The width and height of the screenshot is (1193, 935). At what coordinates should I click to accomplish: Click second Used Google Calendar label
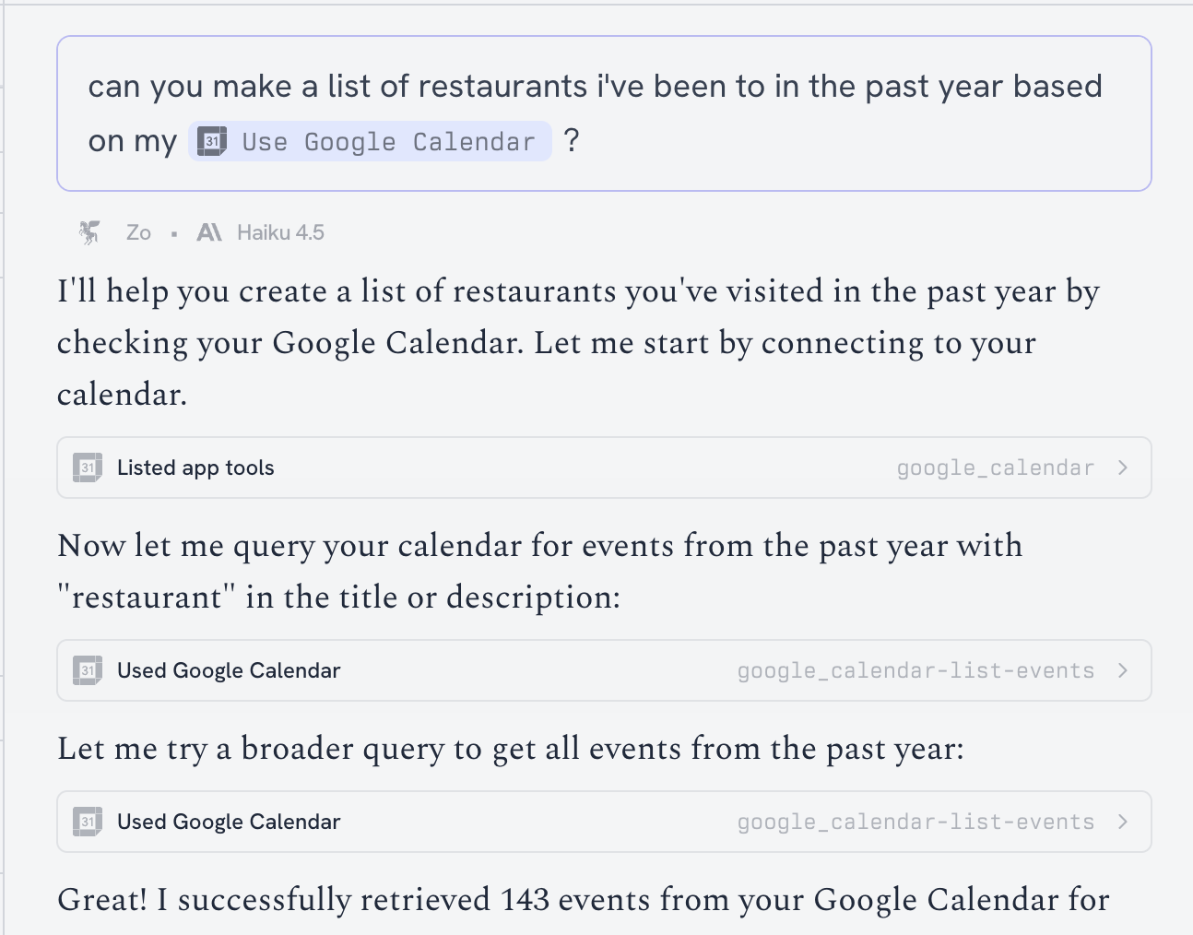point(229,822)
